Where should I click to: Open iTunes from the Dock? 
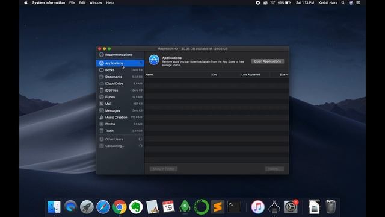pos(258,207)
